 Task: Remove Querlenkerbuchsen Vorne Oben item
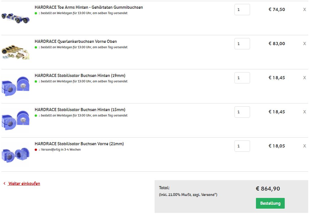pos(304,43)
